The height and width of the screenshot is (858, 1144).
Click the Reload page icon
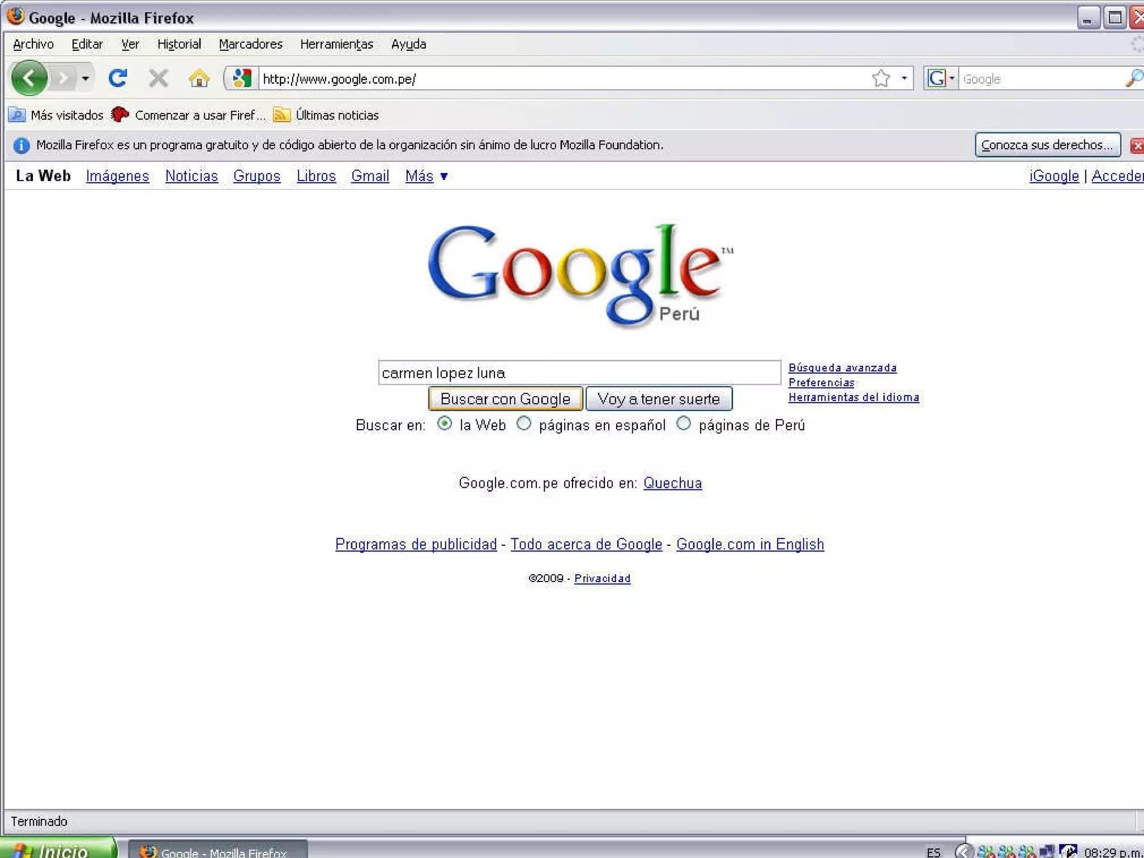coord(118,78)
